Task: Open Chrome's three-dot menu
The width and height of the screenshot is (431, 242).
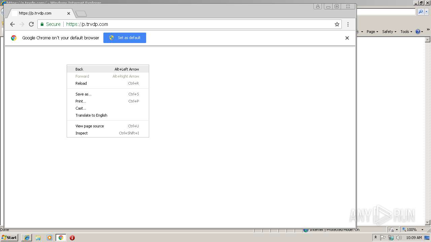Action: point(348,24)
